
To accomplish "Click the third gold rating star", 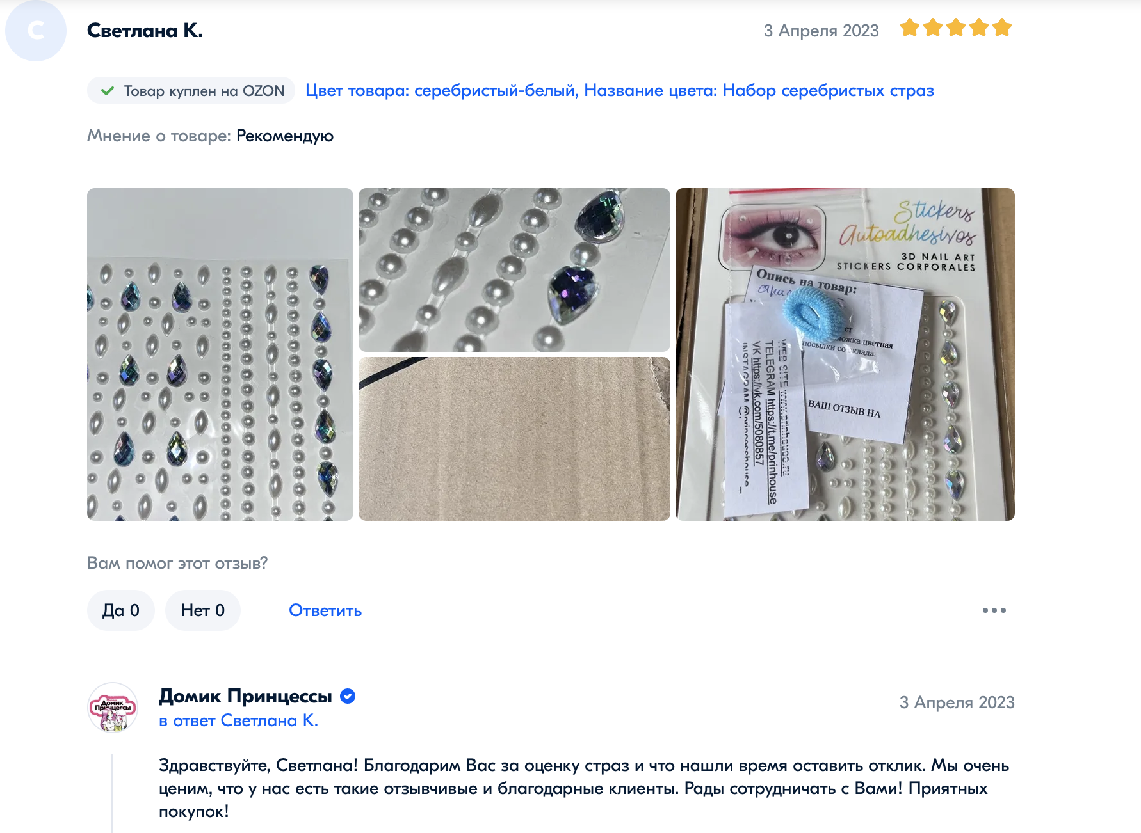I will 956,28.
